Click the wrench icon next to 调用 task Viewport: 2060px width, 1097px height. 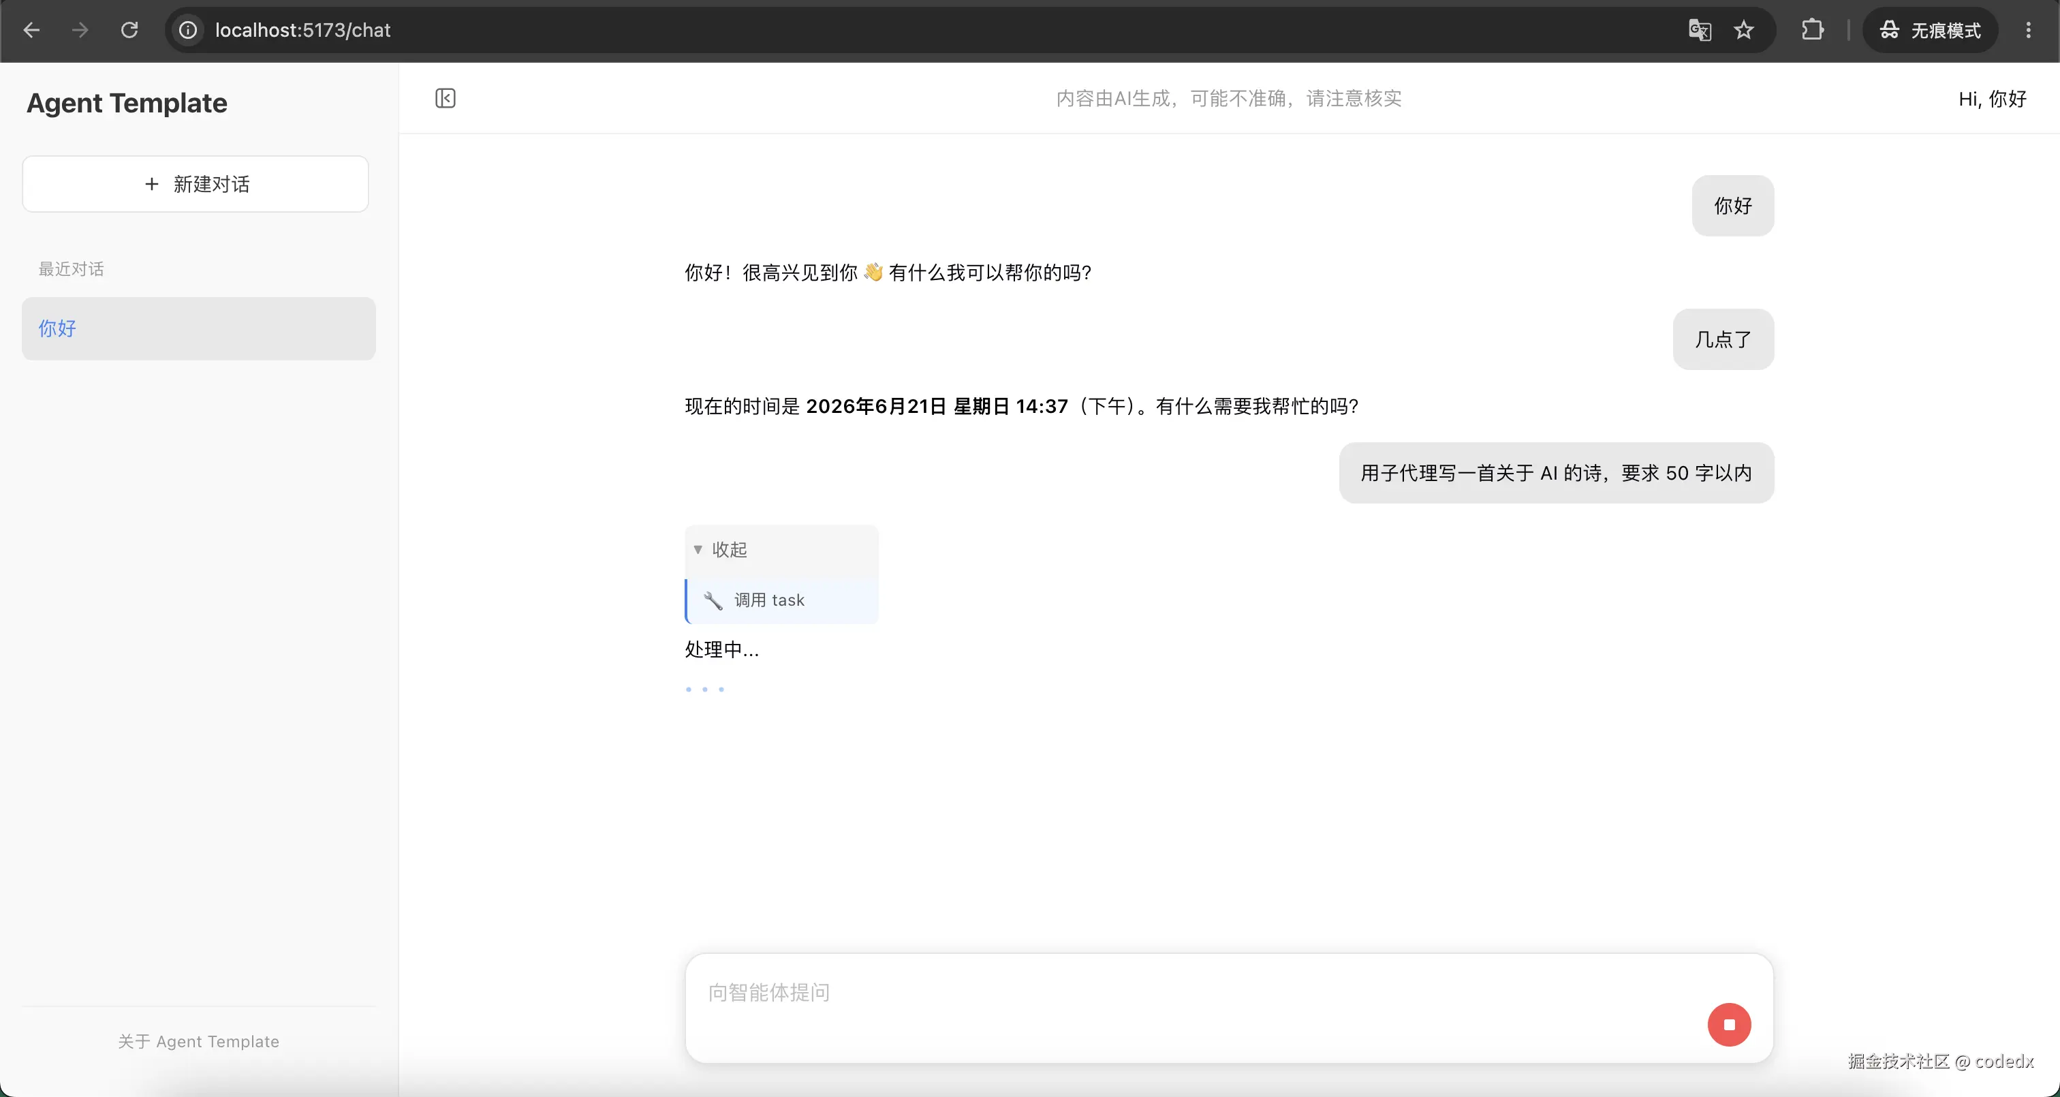click(x=713, y=600)
